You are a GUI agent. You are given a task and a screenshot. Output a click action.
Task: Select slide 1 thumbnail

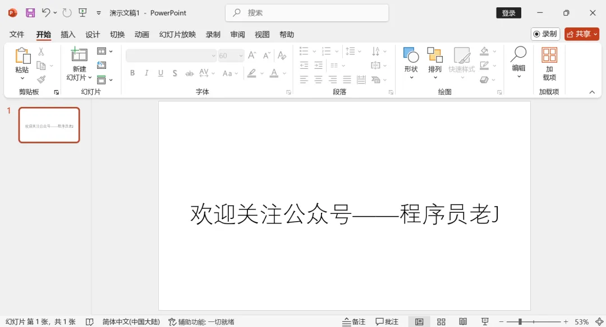[49, 125]
